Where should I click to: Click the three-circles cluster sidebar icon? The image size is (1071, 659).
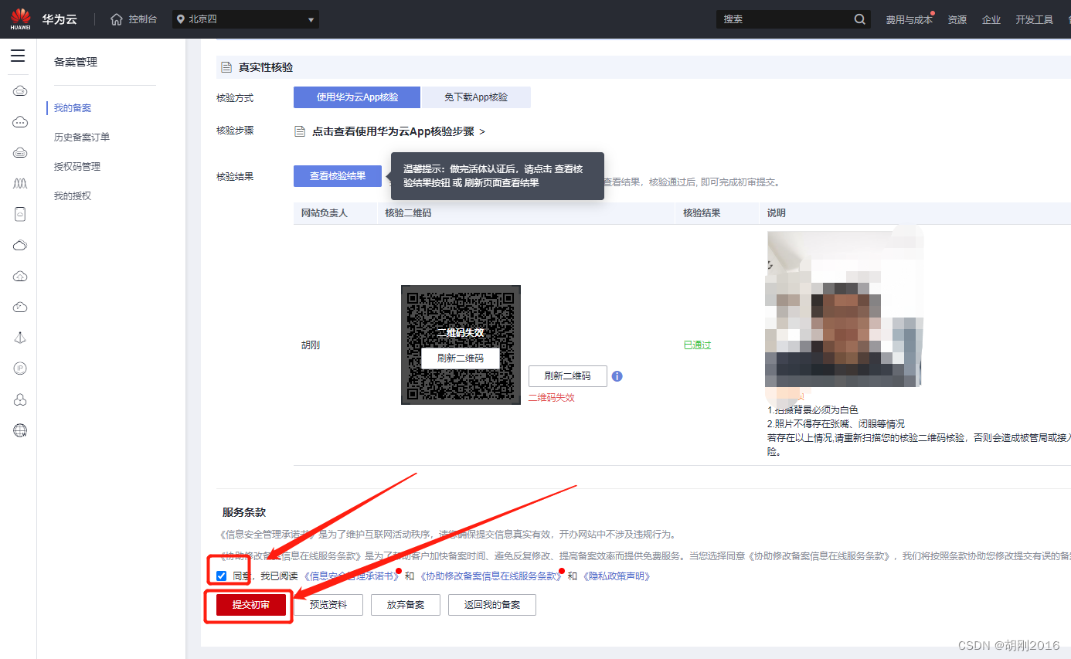click(21, 399)
